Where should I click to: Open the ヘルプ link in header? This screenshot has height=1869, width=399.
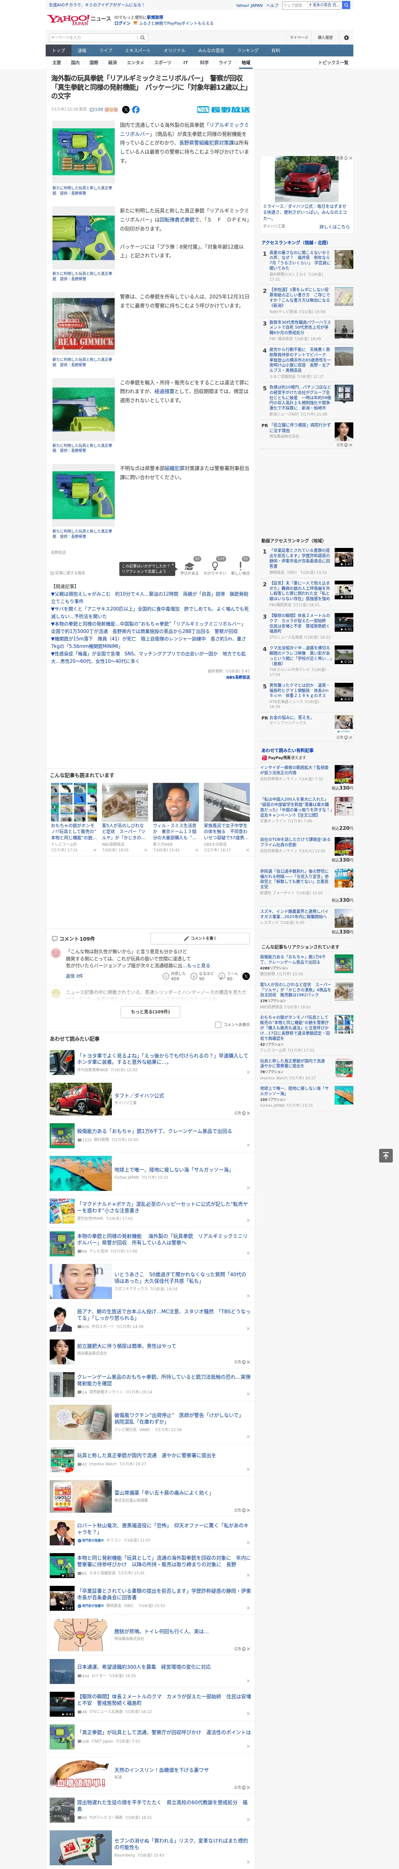pyautogui.click(x=272, y=5)
